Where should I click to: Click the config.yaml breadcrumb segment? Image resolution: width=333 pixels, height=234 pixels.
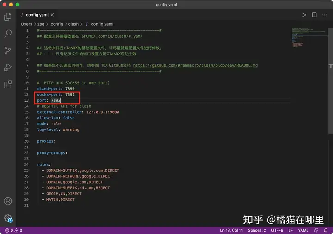102,24
